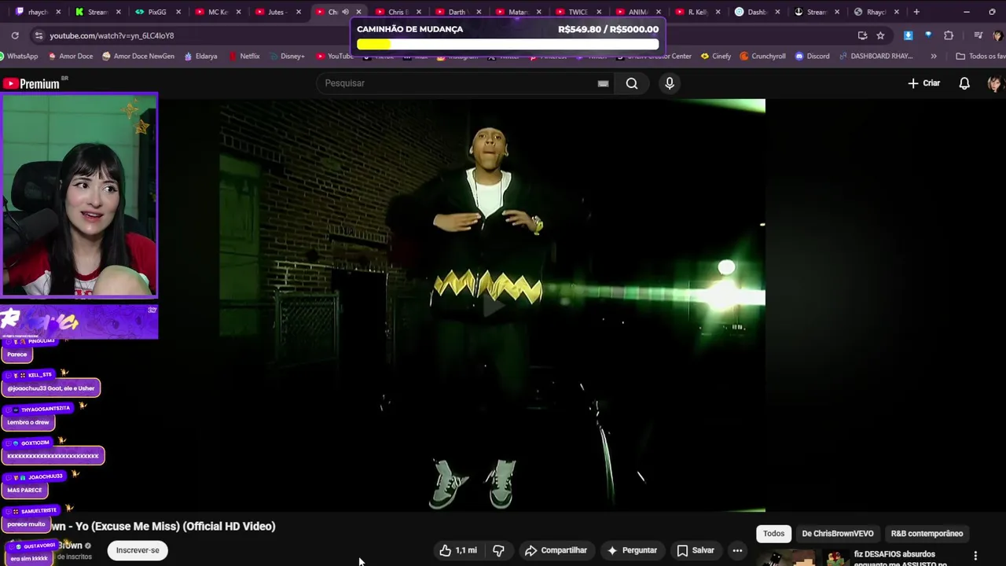Like the video (1,1 mi)
The height and width of the screenshot is (566, 1006).
tap(458, 550)
